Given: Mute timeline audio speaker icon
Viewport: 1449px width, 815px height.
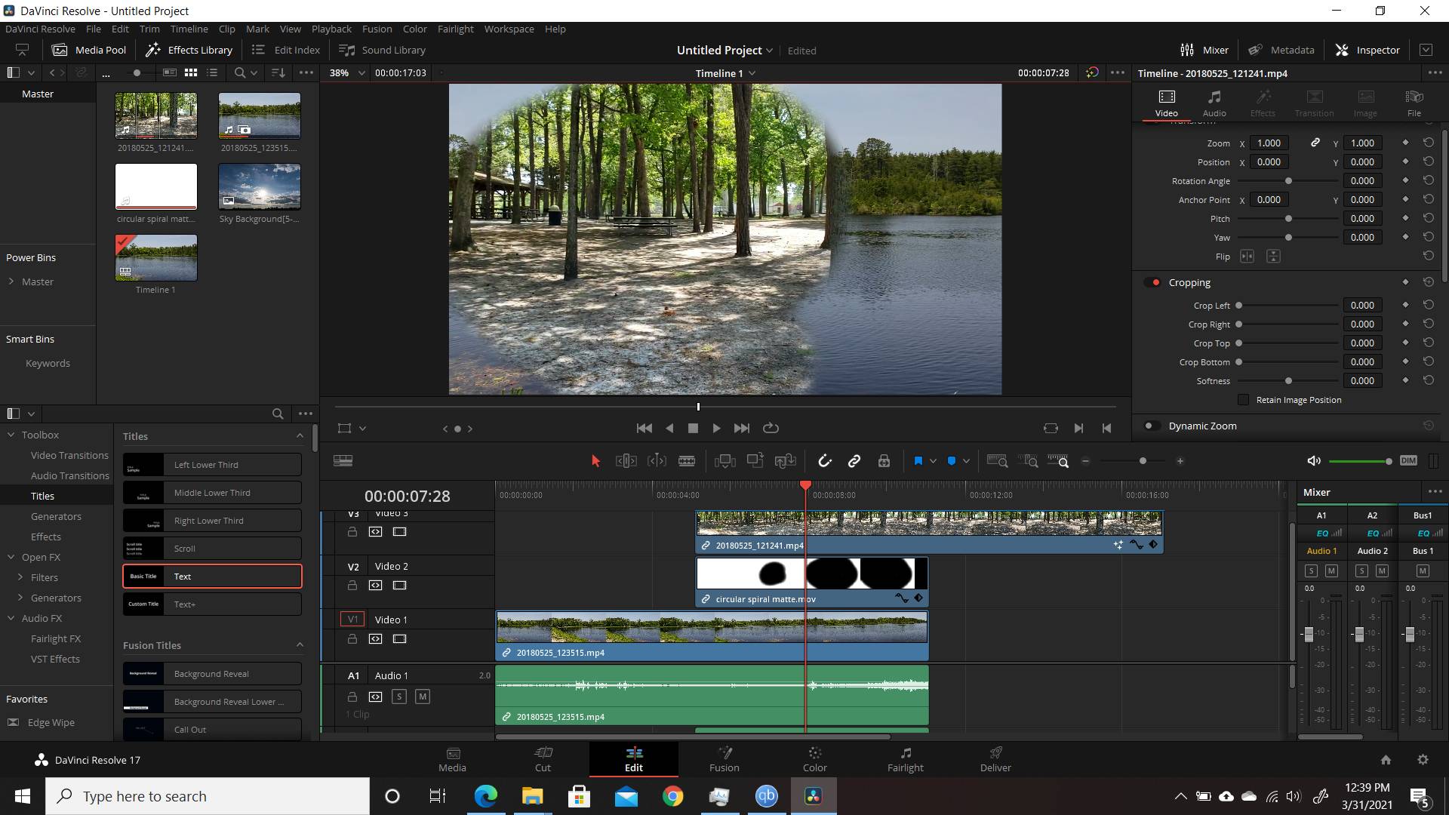Looking at the screenshot, I should (x=1314, y=461).
